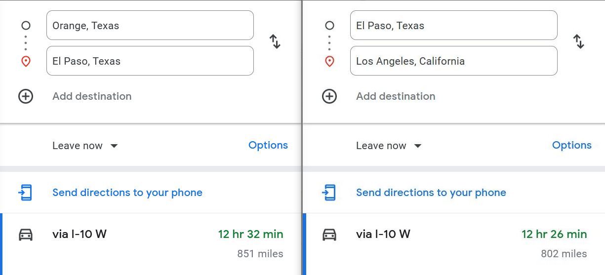The width and height of the screenshot is (605, 275).
Task: Open Leave now dropdown in left panel
Action: tap(85, 146)
